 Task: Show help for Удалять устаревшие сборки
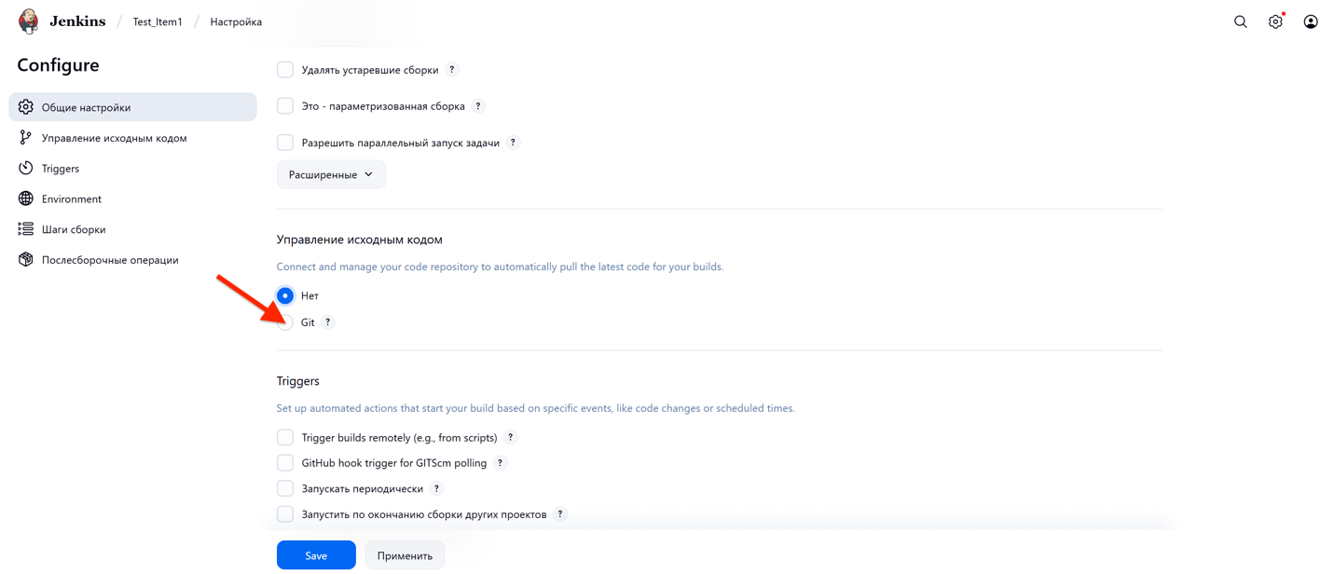coord(452,70)
